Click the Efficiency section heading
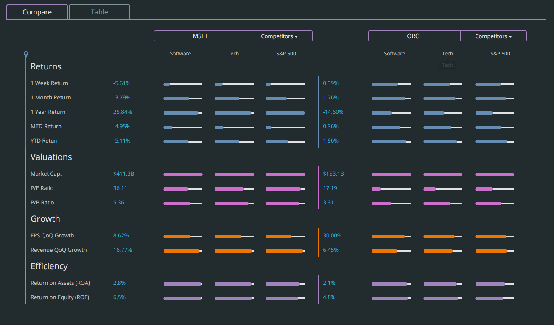 tap(49, 266)
